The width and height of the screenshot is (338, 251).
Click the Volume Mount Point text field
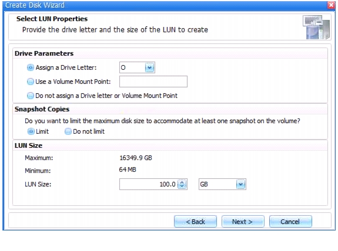[153, 82]
